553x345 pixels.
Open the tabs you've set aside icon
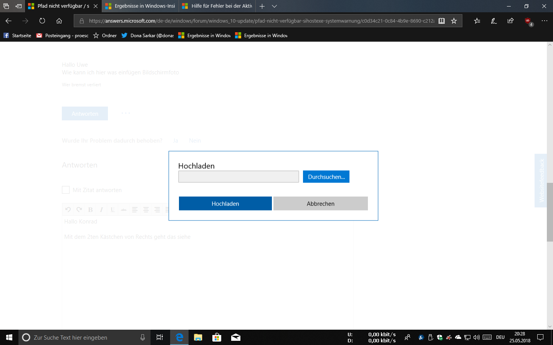click(x=6, y=6)
